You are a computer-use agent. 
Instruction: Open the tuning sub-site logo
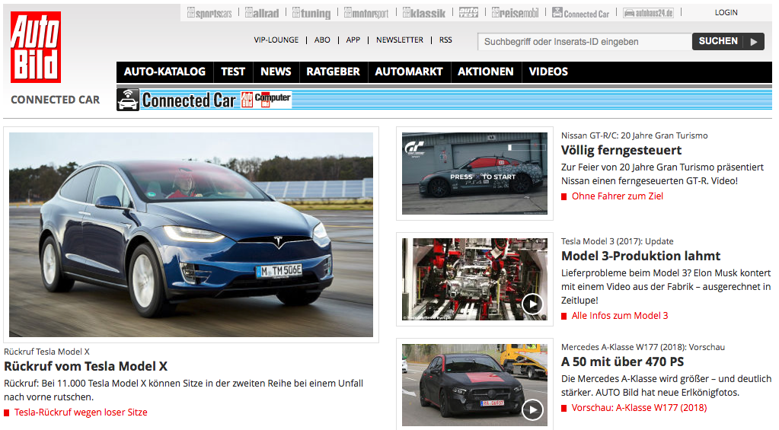click(311, 13)
